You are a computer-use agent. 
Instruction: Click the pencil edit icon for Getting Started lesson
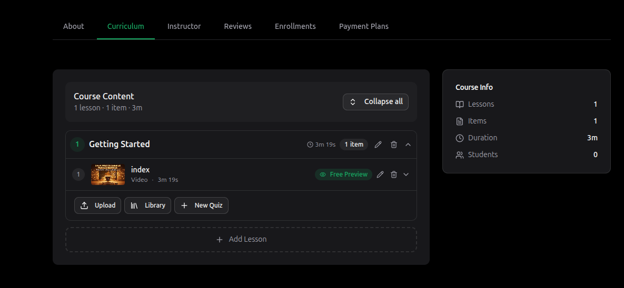378,145
